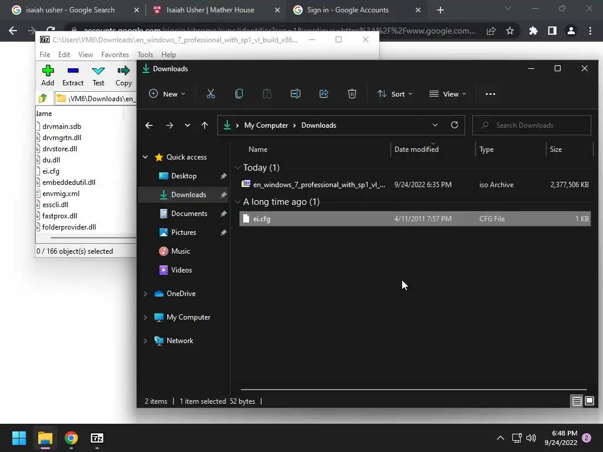Image resolution: width=603 pixels, height=452 pixels.
Task: Collapse the Today (1) group
Action: (237, 168)
